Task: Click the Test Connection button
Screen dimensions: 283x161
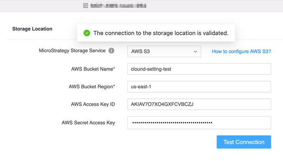Action: [244, 142]
